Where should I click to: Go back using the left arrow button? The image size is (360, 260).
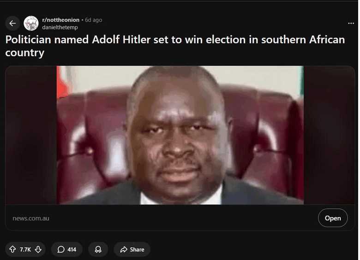point(12,24)
